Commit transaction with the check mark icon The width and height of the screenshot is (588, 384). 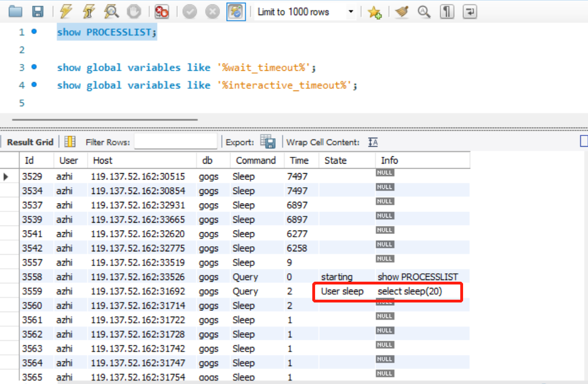coord(190,12)
